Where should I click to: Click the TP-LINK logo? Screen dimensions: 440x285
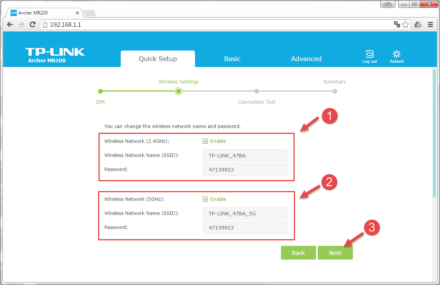(55, 52)
